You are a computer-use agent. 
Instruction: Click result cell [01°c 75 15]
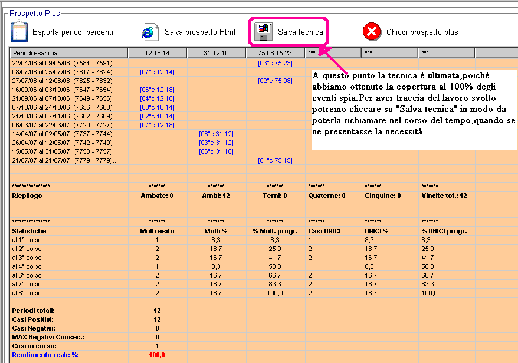(275, 160)
